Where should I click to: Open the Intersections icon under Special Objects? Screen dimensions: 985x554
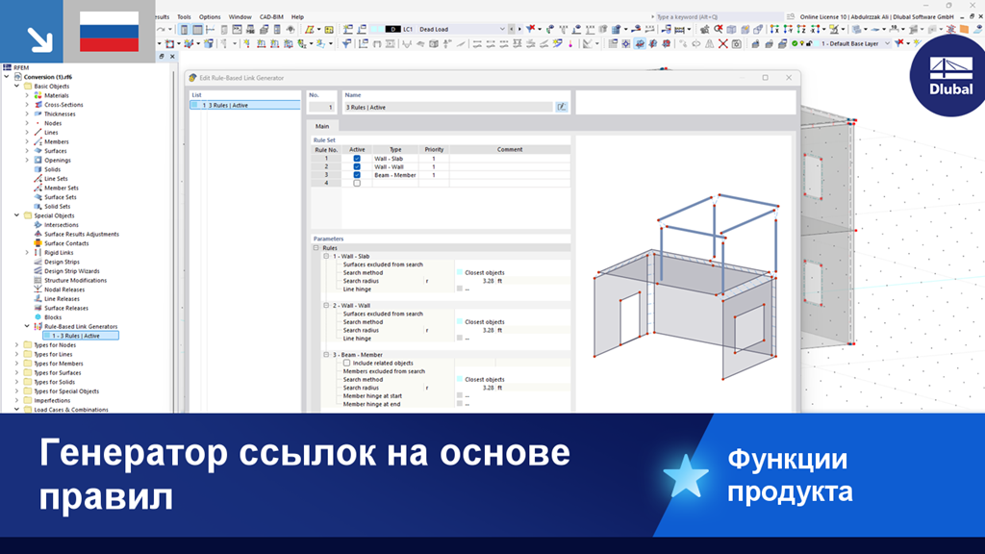point(38,225)
